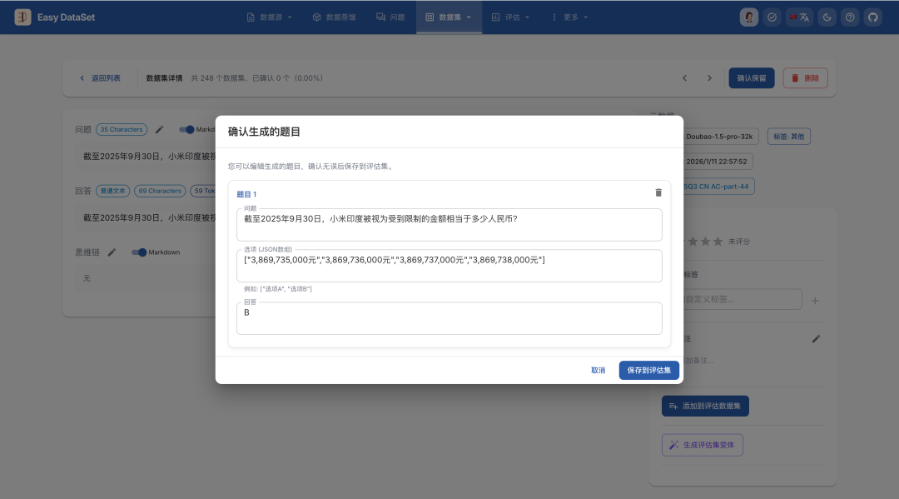The image size is (899, 499).
Task: Expand the 数据集 dropdown menu
Action: 449,17
